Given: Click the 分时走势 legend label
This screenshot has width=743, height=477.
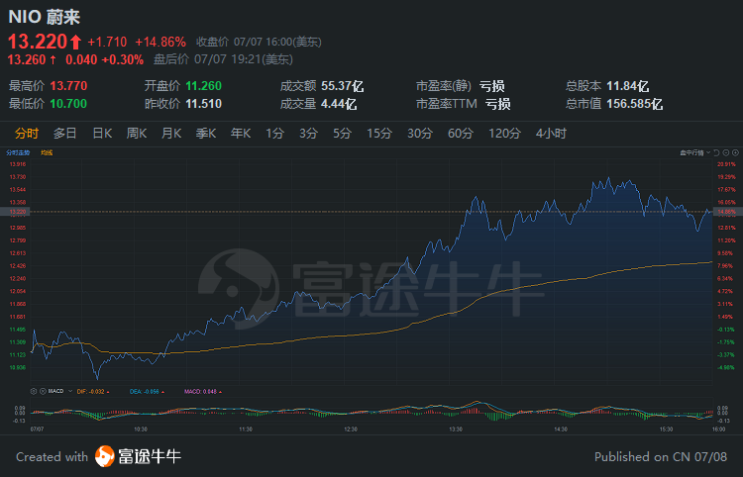Looking at the screenshot, I should (18, 152).
